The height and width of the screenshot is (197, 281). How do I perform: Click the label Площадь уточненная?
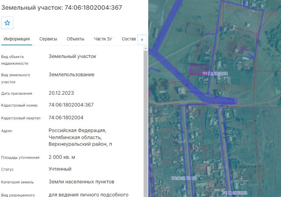tap(20, 158)
